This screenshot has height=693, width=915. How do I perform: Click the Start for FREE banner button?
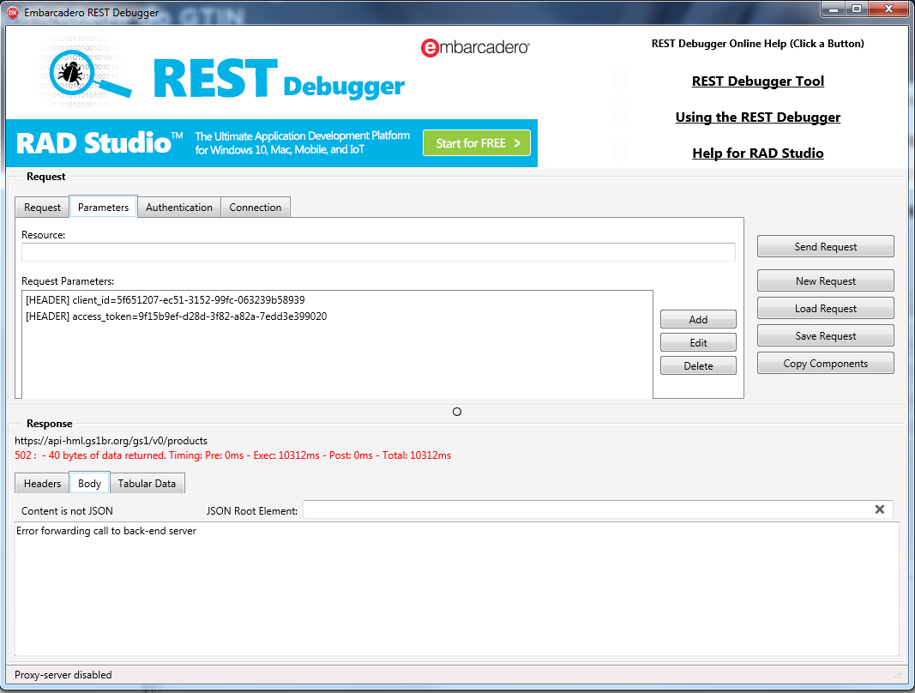pyautogui.click(x=477, y=143)
